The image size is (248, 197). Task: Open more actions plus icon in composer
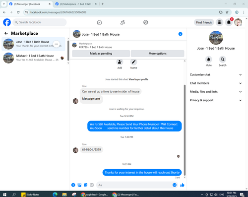73,185
